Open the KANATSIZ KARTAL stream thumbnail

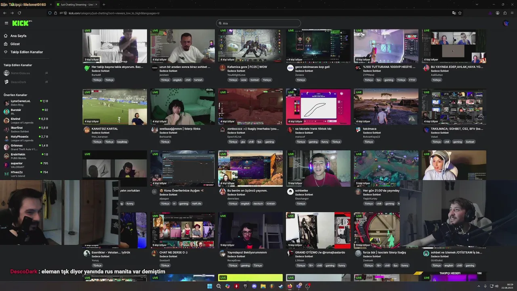(115, 107)
